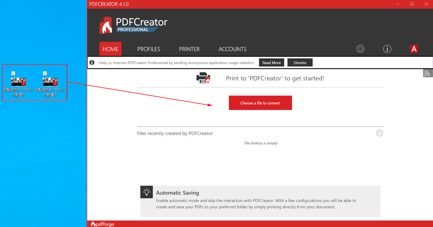
Task: Close the PDFCreator window
Action: (x=426, y=4)
